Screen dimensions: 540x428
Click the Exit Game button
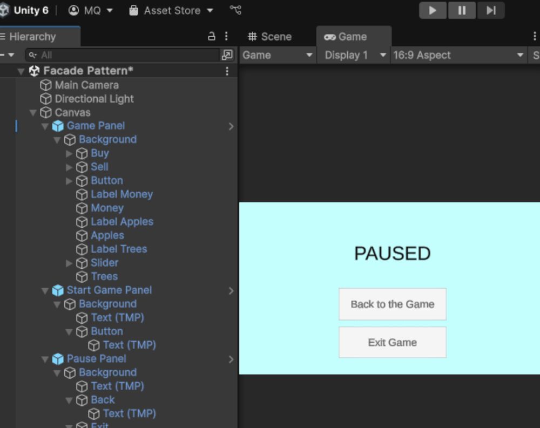click(392, 342)
